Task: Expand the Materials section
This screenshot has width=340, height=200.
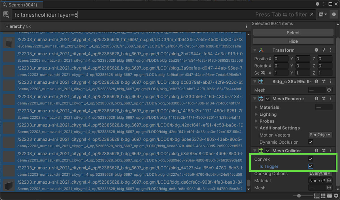Action: [x=256, y=107]
